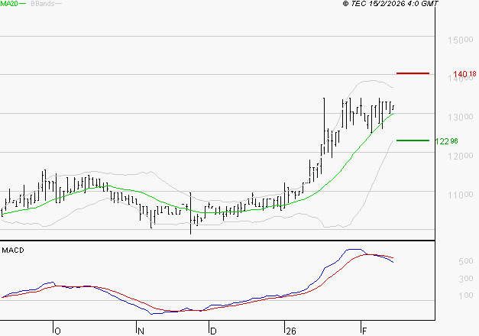The image size is (479, 336).
Task: Click the F month axis marker
Action: 364,331
